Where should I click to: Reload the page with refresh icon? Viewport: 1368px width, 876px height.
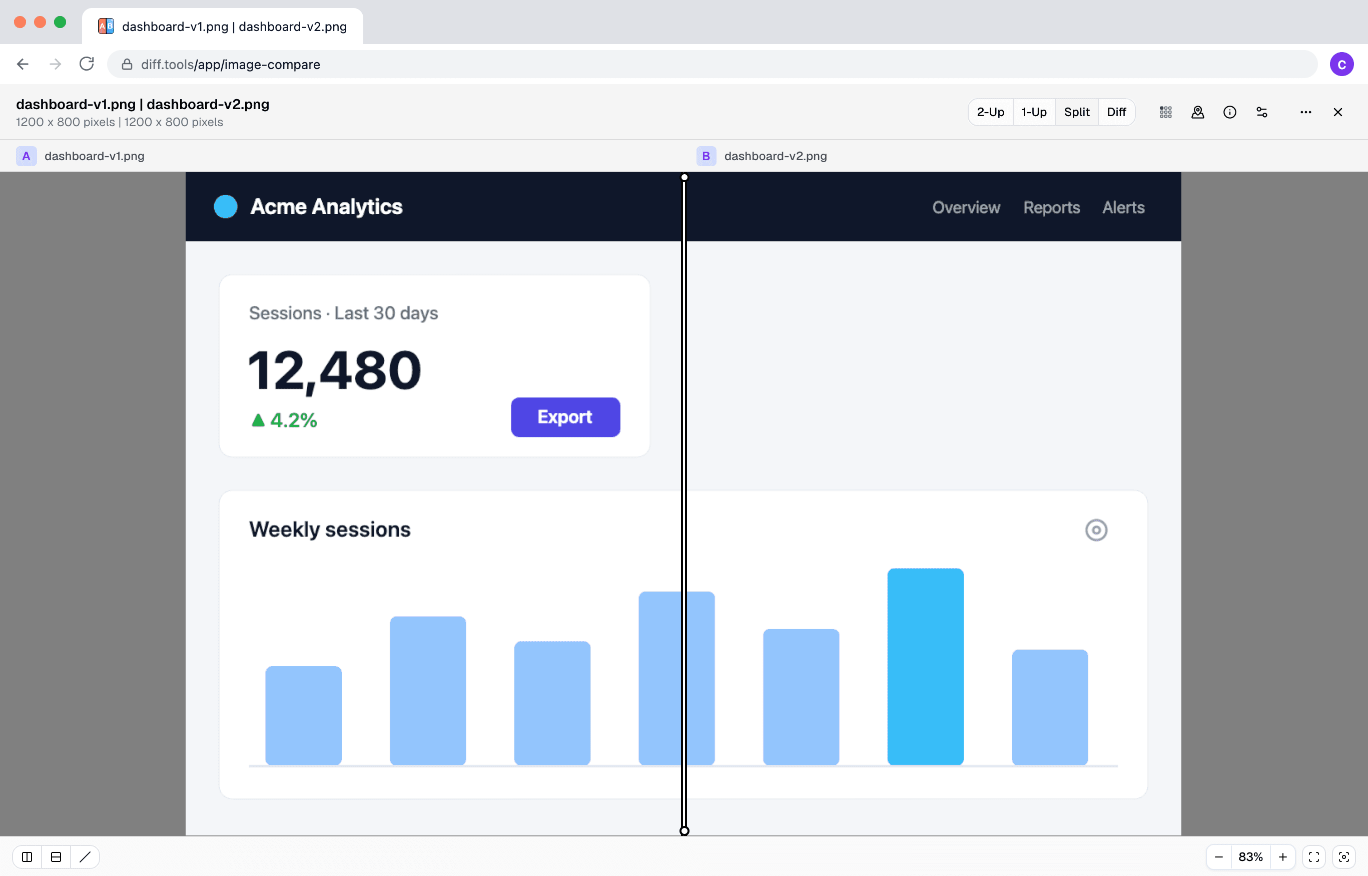pyautogui.click(x=87, y=64)
